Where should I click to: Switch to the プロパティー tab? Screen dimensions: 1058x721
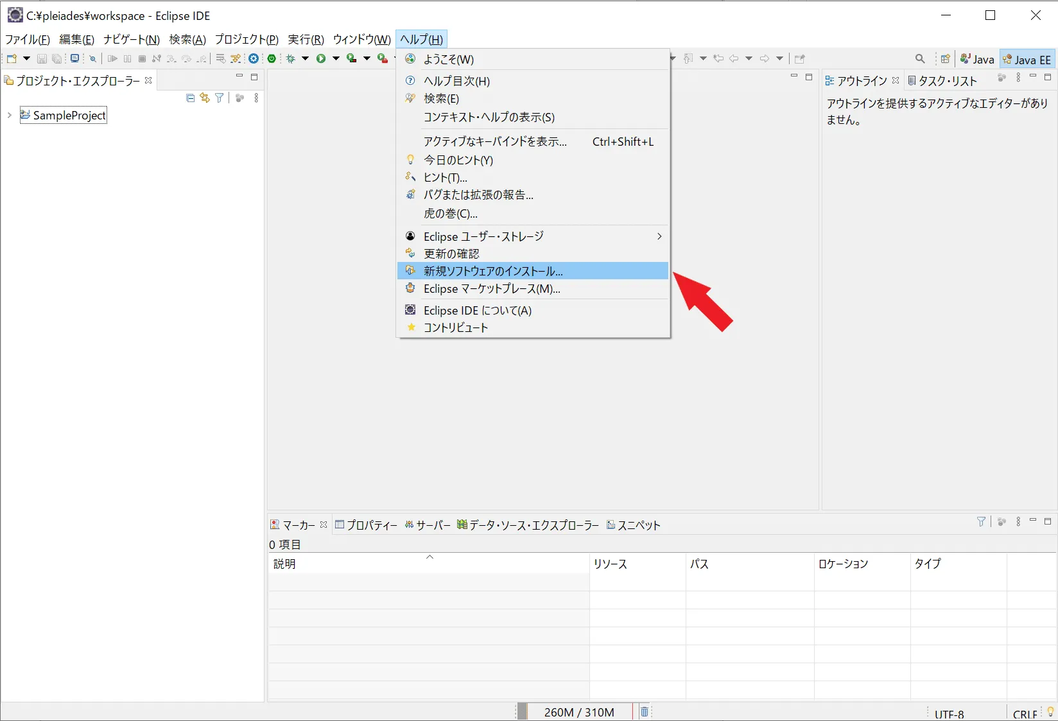[x=366, y=525]
